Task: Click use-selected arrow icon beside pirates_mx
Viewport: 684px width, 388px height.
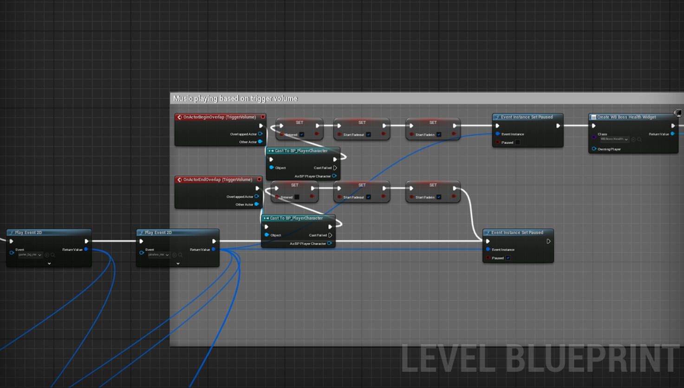Action: (175, 255)
